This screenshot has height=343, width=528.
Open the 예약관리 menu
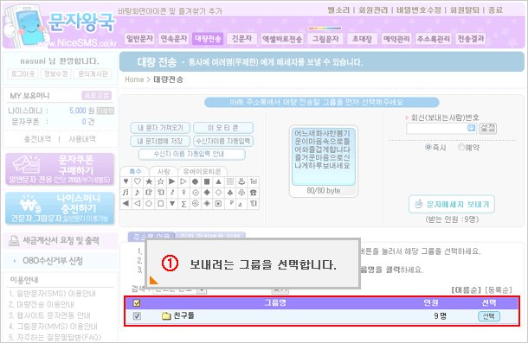396,39
